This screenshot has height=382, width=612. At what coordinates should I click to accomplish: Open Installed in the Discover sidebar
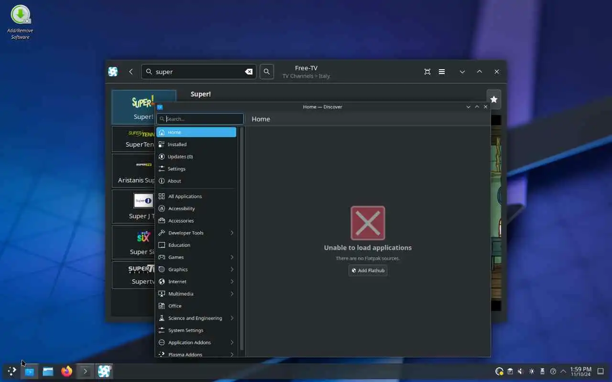pos(196,144)
